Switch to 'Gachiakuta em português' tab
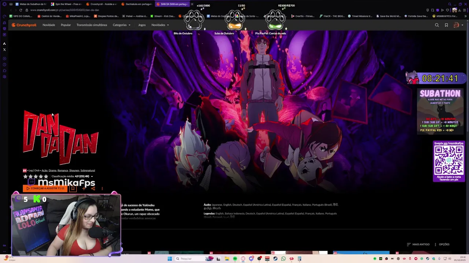The width and height of the screenshot is (469, 263). coord(136,4)
